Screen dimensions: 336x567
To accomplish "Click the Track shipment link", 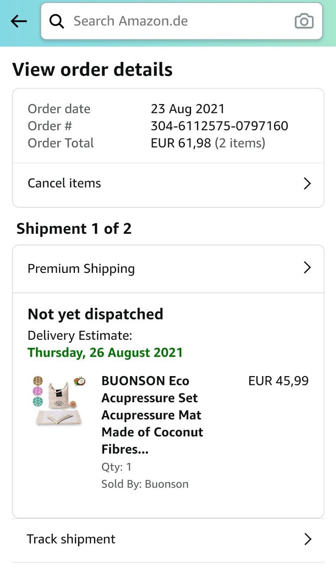I will tap(71, 539).
